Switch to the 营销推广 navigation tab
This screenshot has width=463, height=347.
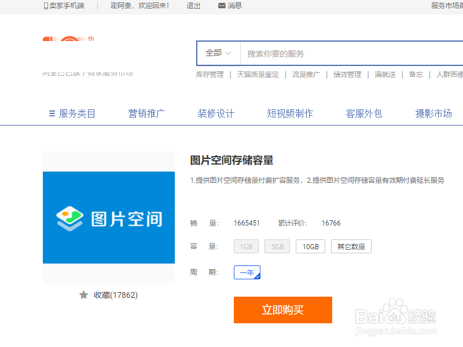click(x=146, y=113)
